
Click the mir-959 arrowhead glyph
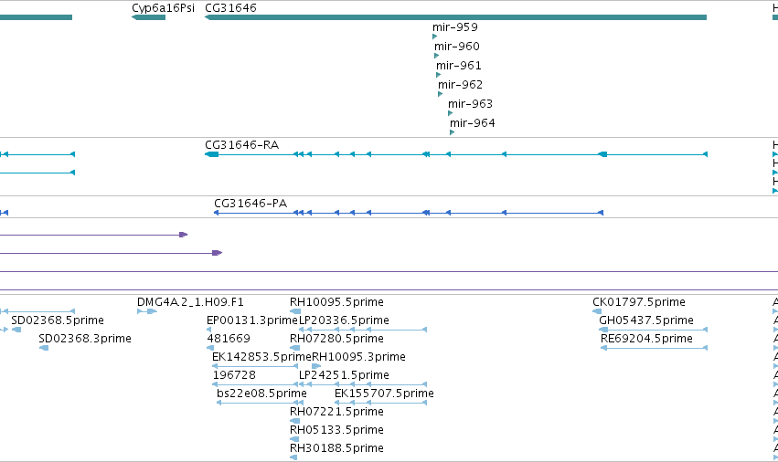tap(434, 37)
